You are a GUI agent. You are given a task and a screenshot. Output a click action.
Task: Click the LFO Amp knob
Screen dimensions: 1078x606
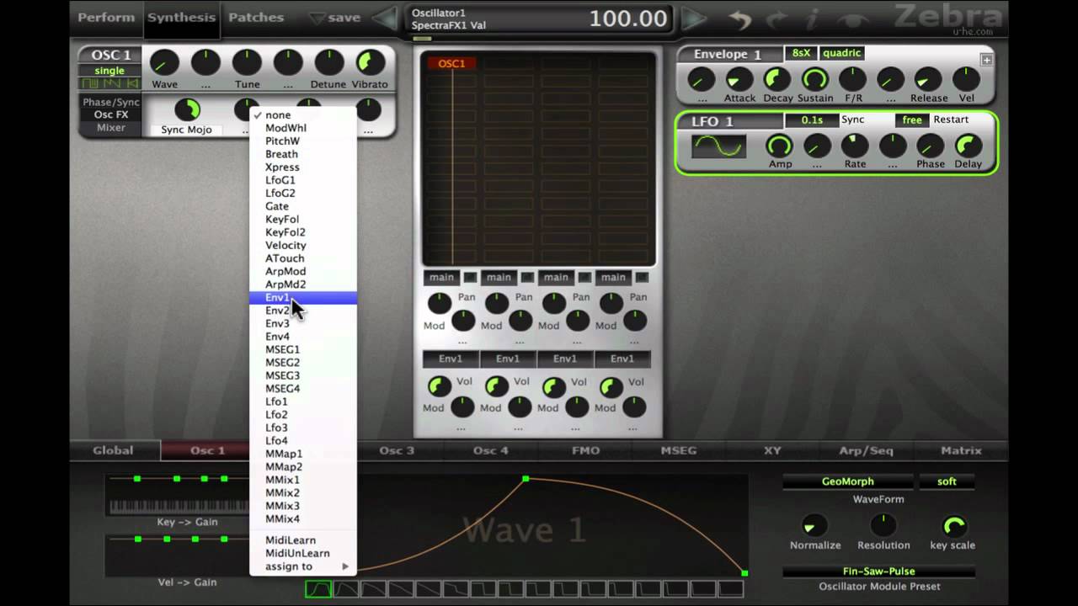point(780,146)
